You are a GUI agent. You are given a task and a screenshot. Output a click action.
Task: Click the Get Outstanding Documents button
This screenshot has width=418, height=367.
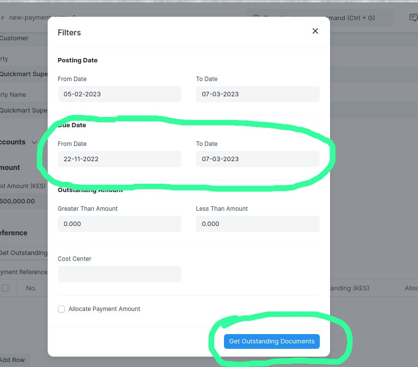271,341
